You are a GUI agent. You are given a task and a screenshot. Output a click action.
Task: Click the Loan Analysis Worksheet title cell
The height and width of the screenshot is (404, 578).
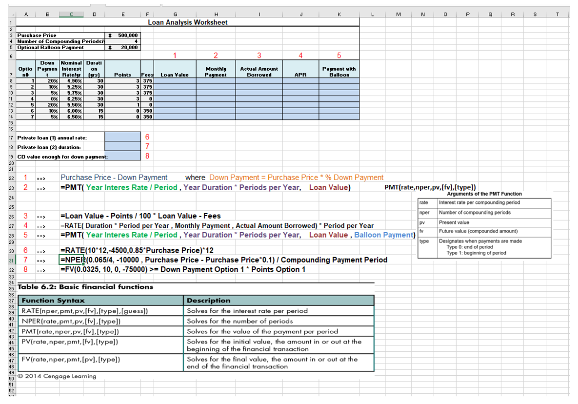(x=187, y=22)
